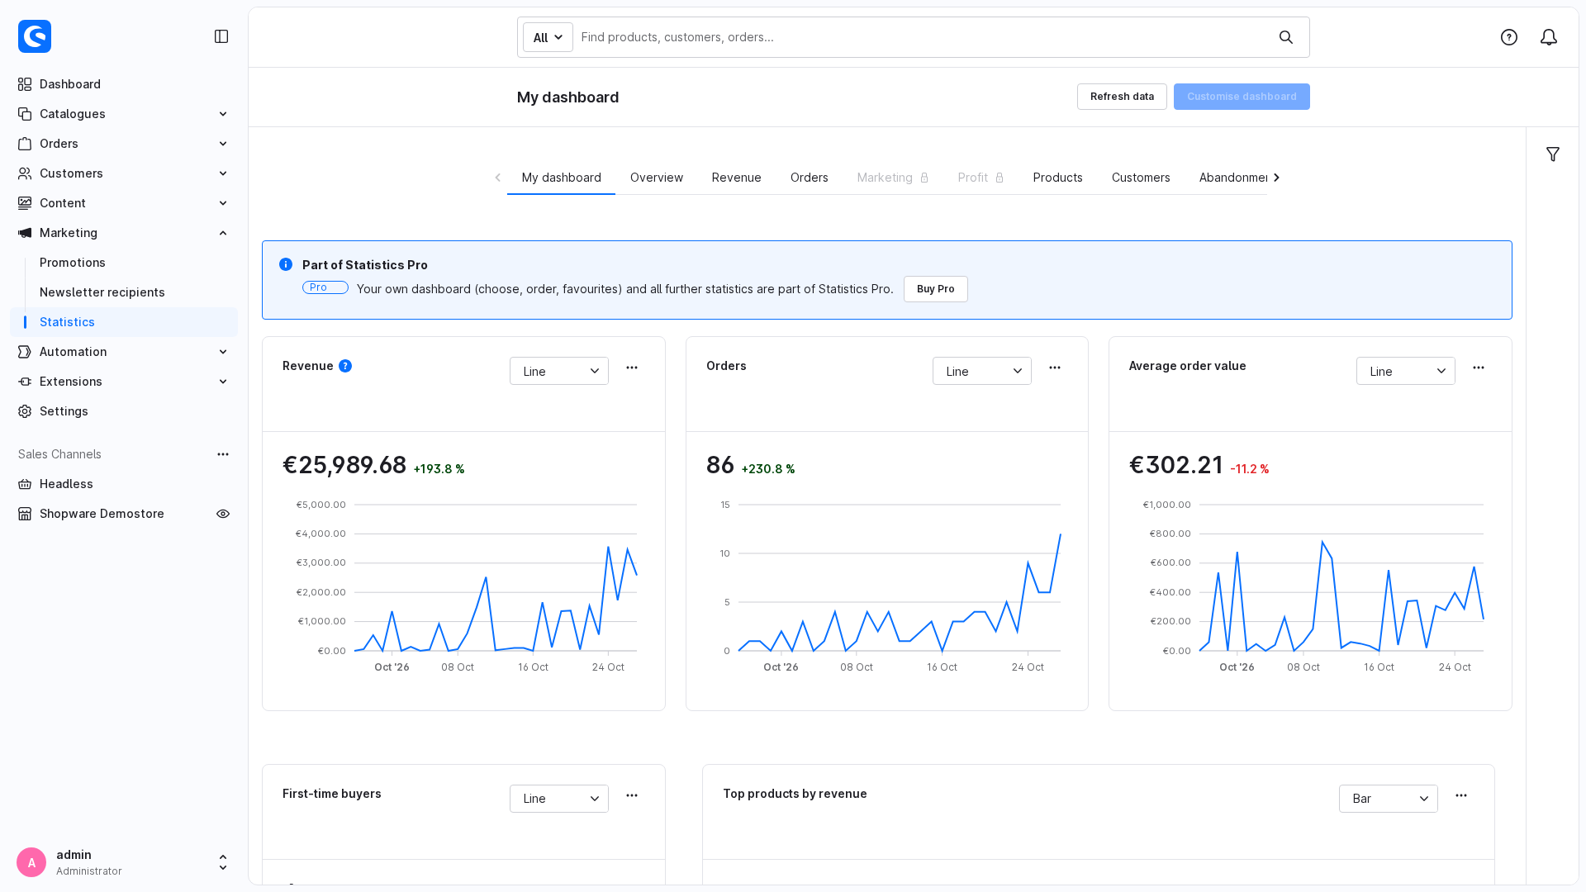Open Average order value chart type dropdown
Viewport: 1586px width, 892px height.
click(1406, 371)
